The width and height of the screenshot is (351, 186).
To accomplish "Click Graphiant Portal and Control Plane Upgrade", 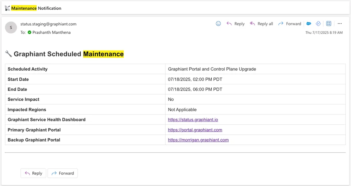I will click(x=212, y=69).
